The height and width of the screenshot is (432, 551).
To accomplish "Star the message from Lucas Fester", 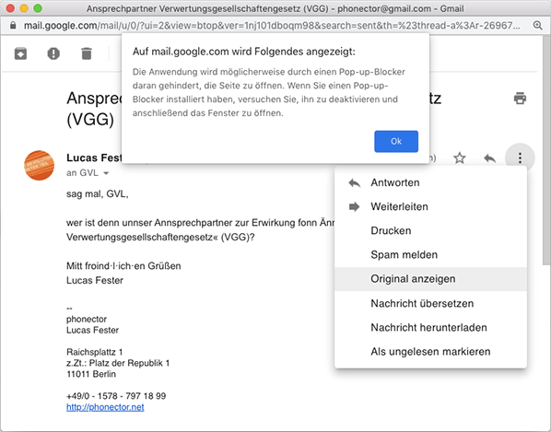I will pos(459,158).
